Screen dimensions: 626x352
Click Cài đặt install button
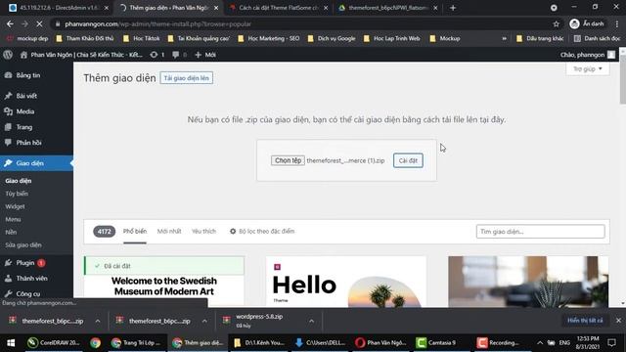(x=408, y=160)
